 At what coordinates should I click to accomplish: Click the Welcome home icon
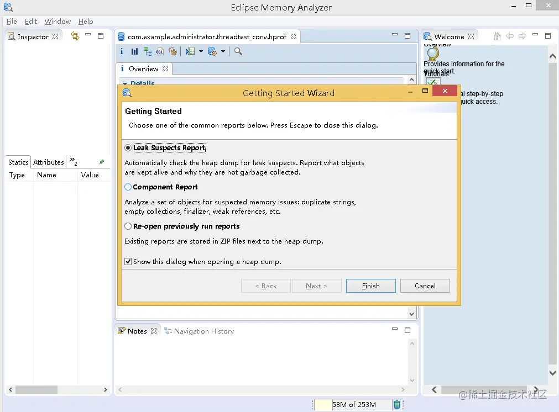click(497, 36)
